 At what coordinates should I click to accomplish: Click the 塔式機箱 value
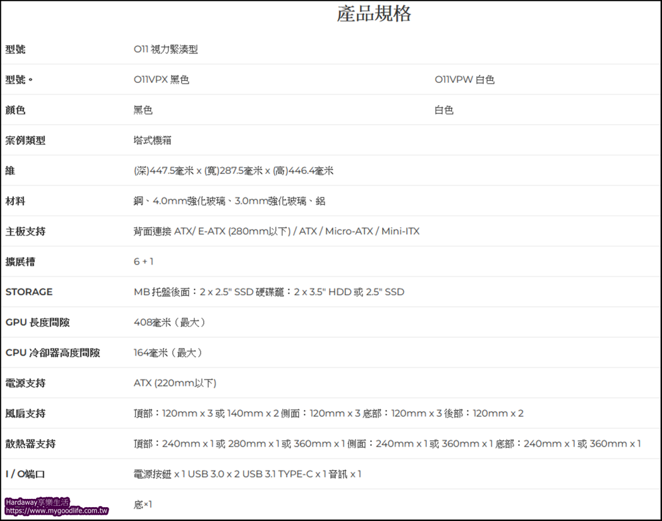(153, 141)
